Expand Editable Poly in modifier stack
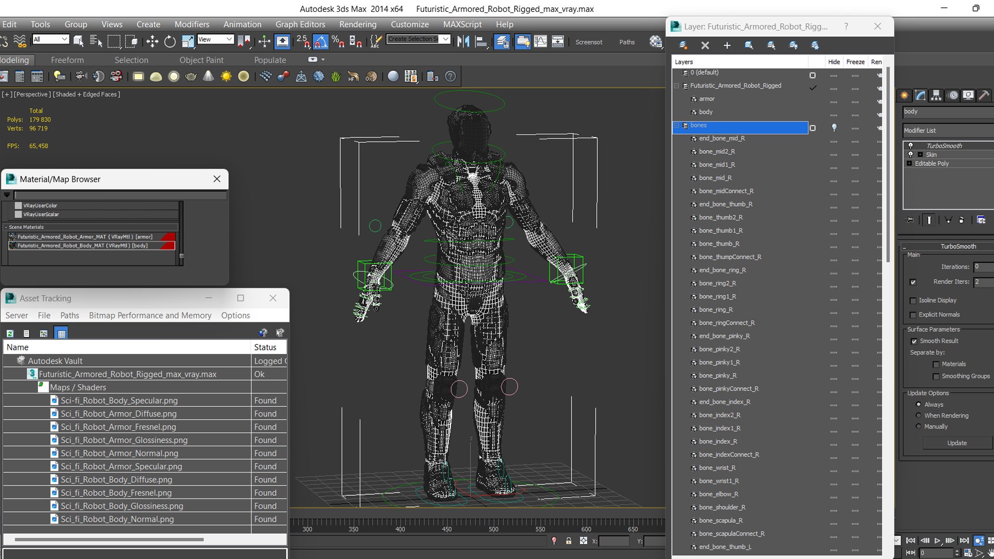This screenshot has width=994, height=559. [x=909, y=164]
